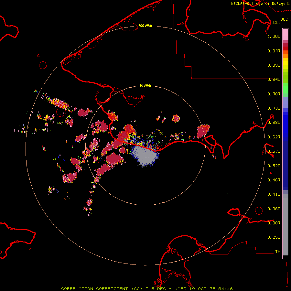Click the 0.307 color scale value
This screenshot has height=291, width=291.
click(274, 223)
